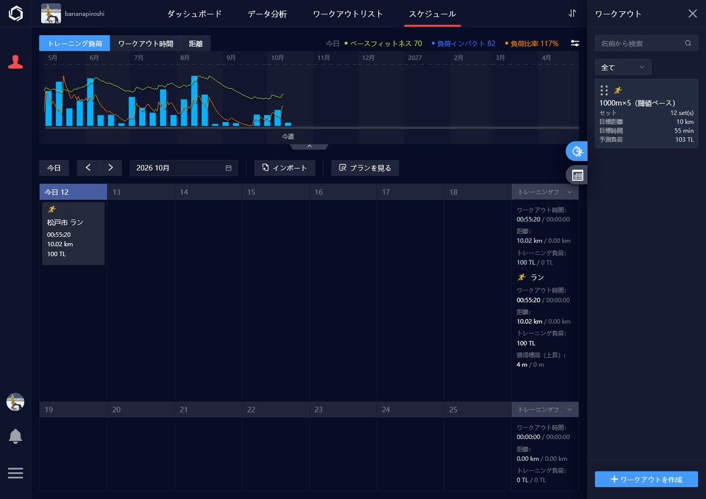This screenshot has width=706, height=499.
Task: Open the notifications bell
Action: click(x=15, y=436)
